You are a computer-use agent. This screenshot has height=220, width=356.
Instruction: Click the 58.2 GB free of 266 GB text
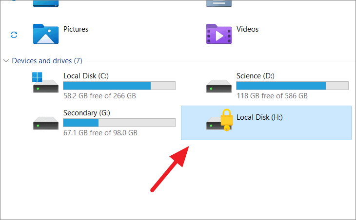(99, 96)
